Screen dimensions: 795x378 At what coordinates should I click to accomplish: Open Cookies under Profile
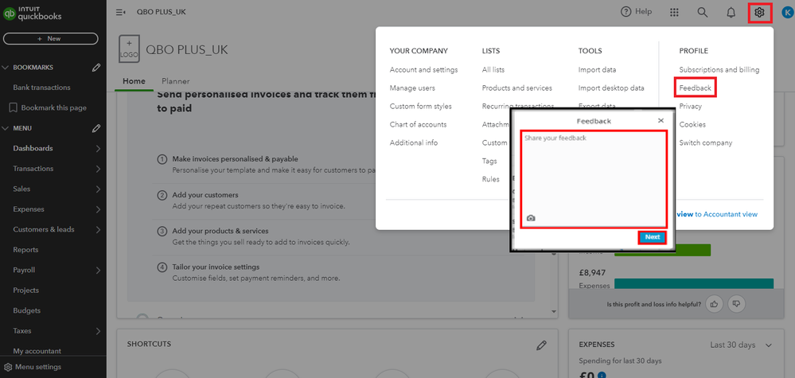click(x=692, y=125)
